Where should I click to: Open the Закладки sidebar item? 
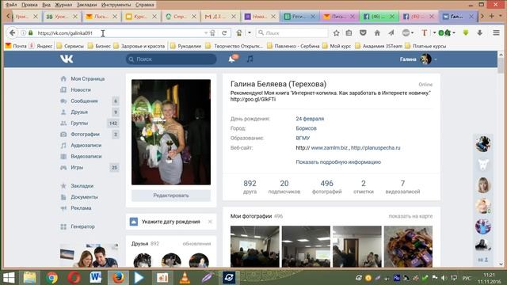point(82,186)
